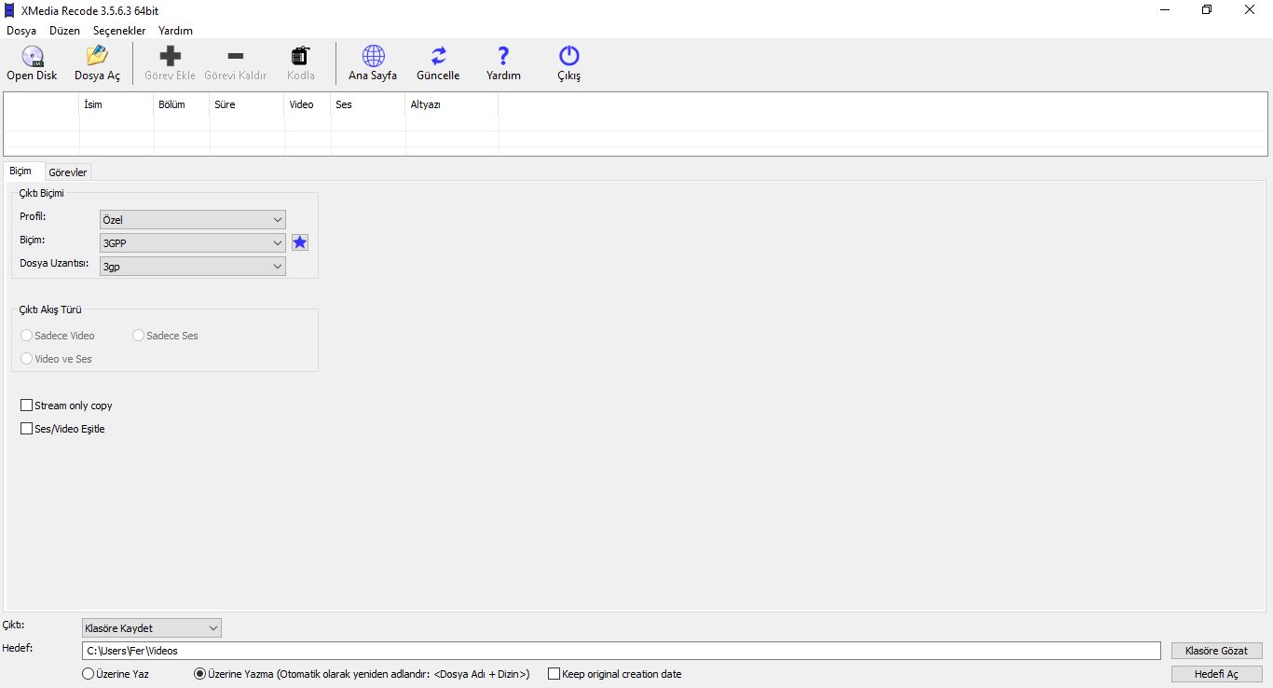
Task: Click the Güncelle update icon
Action: (x=438, y=57)
